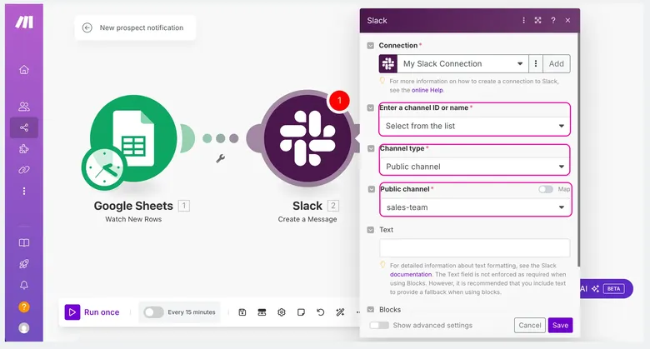Click the Text input field
Image resolution: width=650 pixels, height=349 pixels.
pos(475,248)
